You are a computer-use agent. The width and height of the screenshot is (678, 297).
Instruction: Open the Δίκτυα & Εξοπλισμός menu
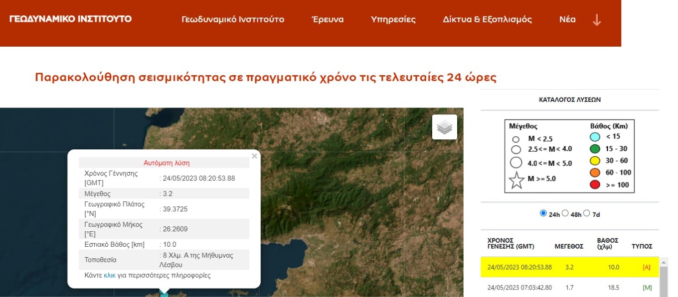coord(487,20)
